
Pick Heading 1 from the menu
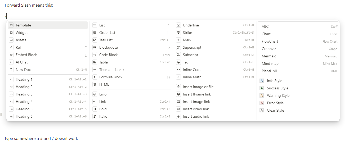[24, 79]
